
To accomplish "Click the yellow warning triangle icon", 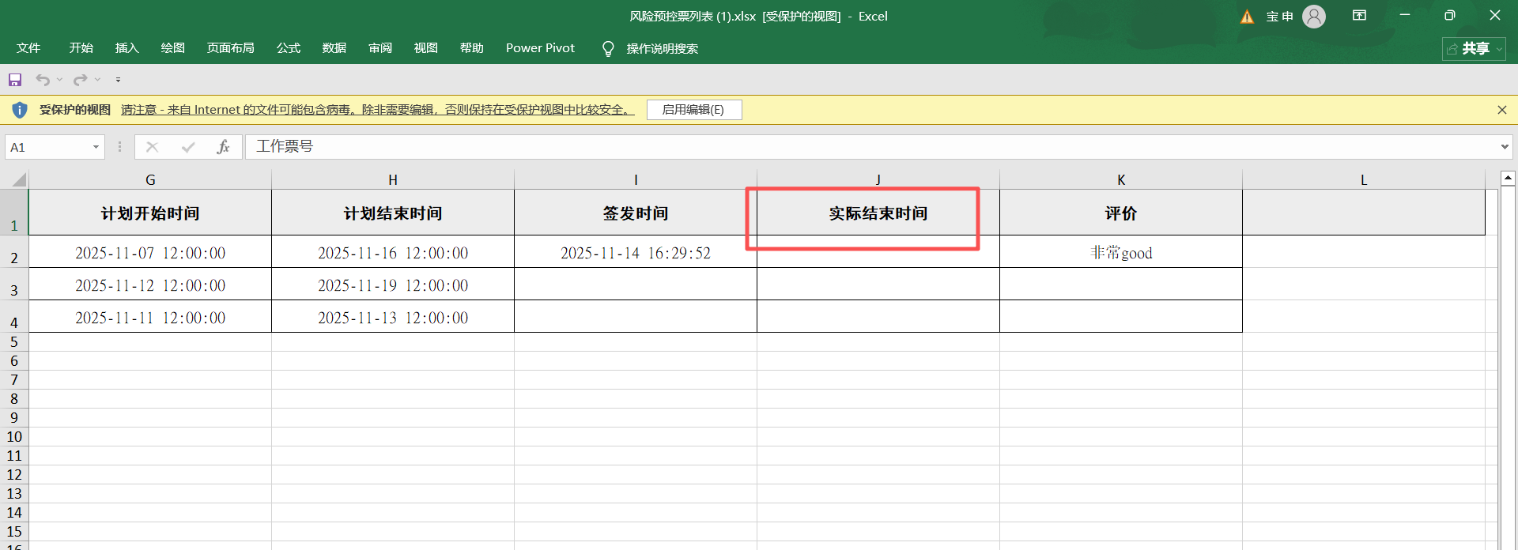I will click(1247, 17).
